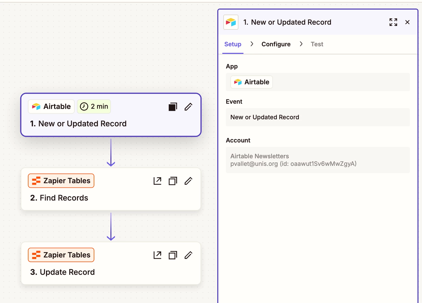Click the duplicate icon on Update Record step
The height and width of the screenshot is (303, 422).
(x=173, y=255)
